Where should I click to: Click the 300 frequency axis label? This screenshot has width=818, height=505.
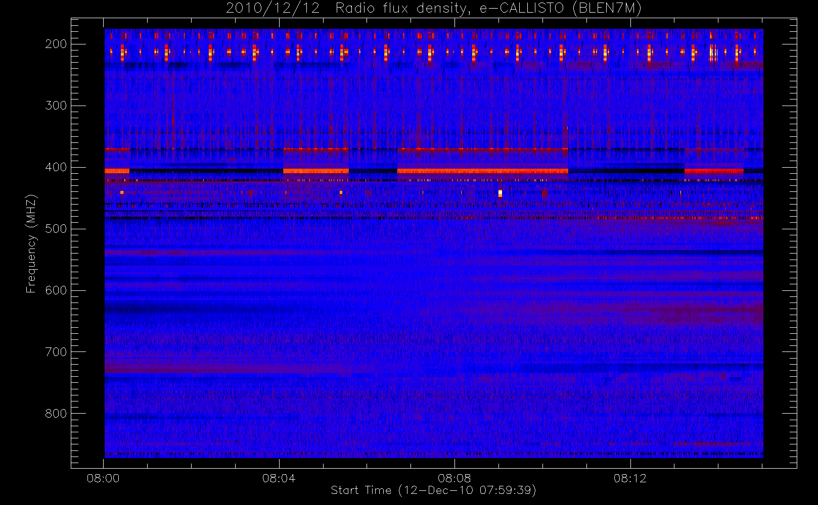56,106
